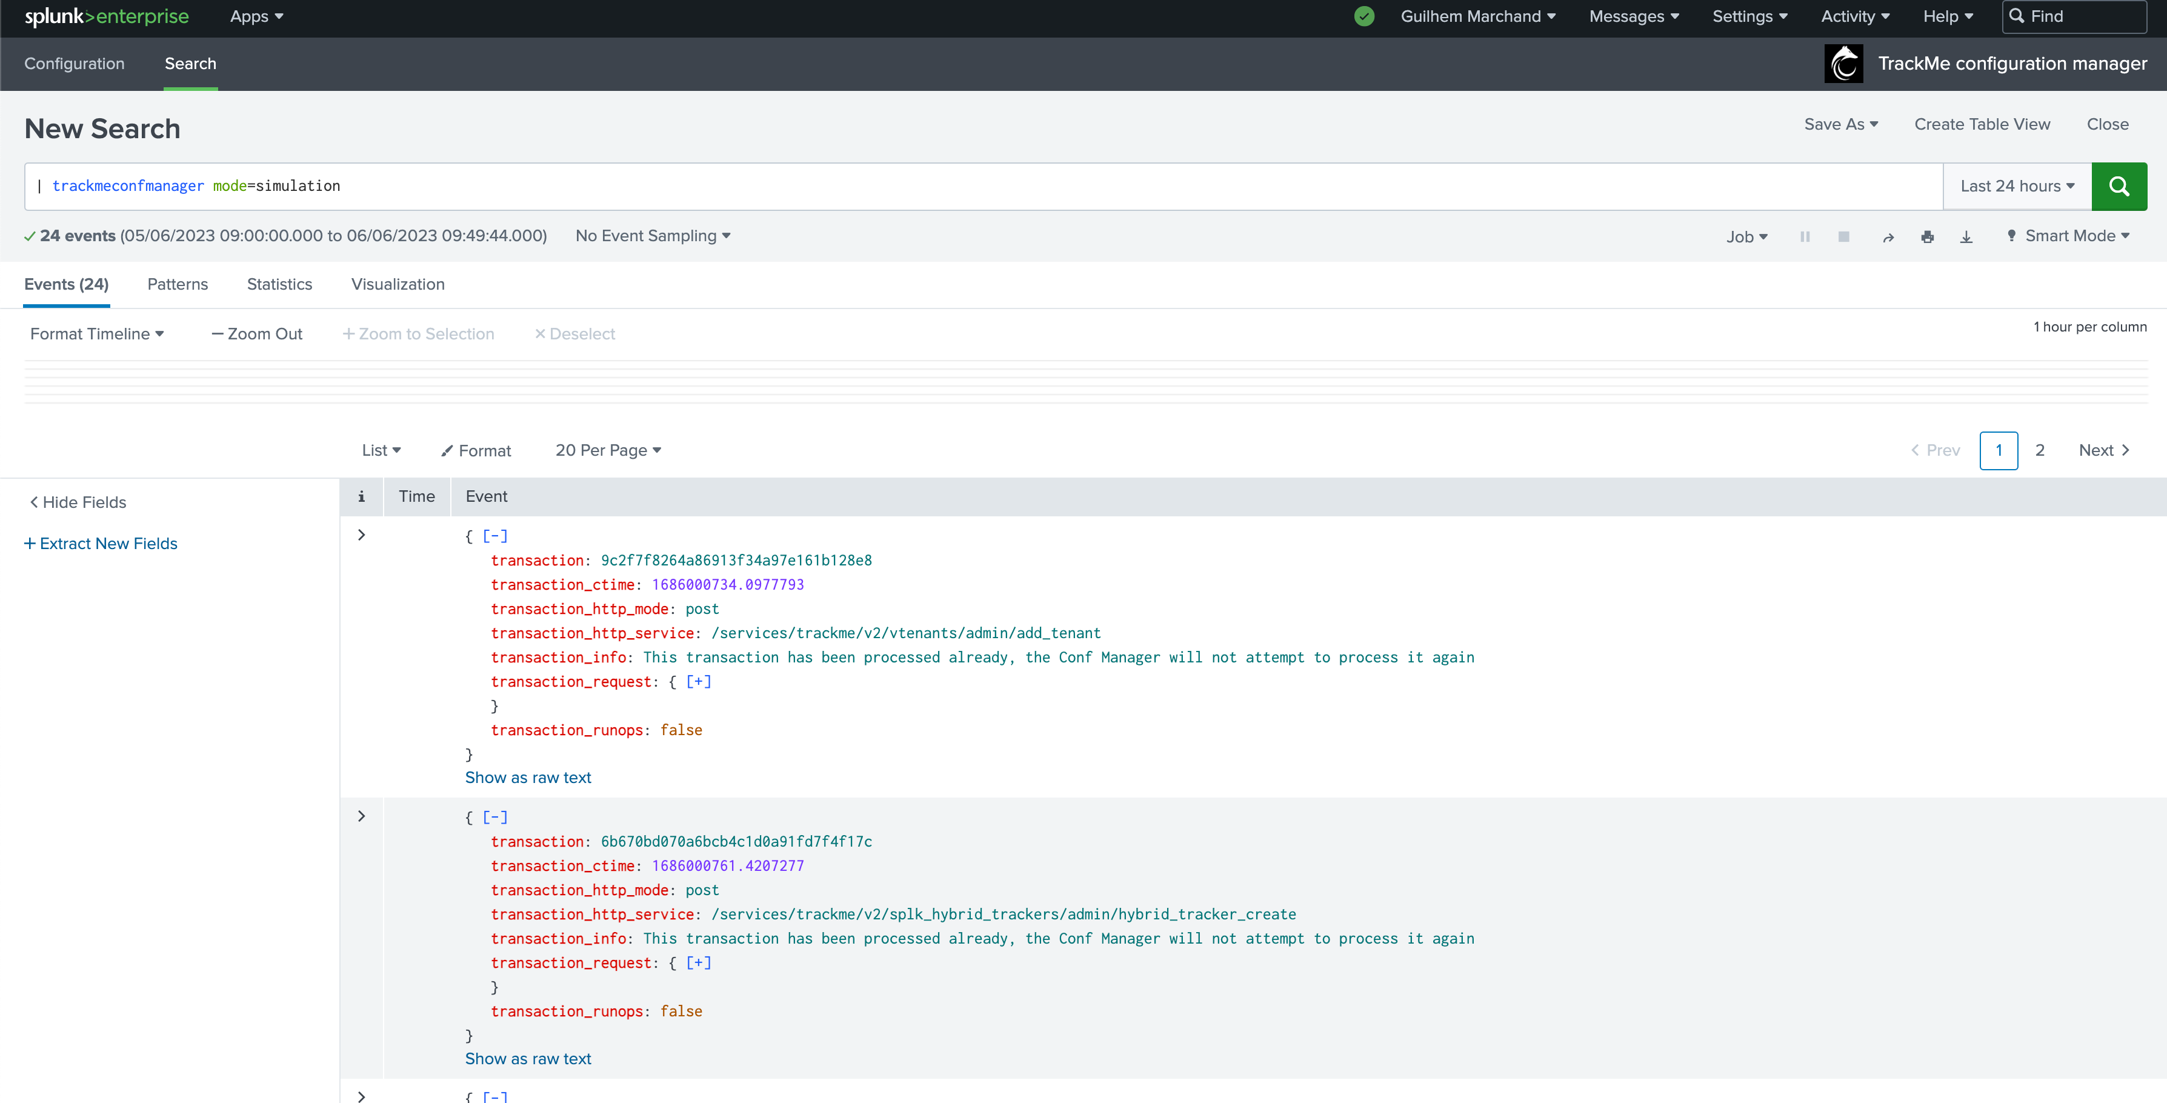
Task: Select current page 1 button
Action: point(1999,450)
